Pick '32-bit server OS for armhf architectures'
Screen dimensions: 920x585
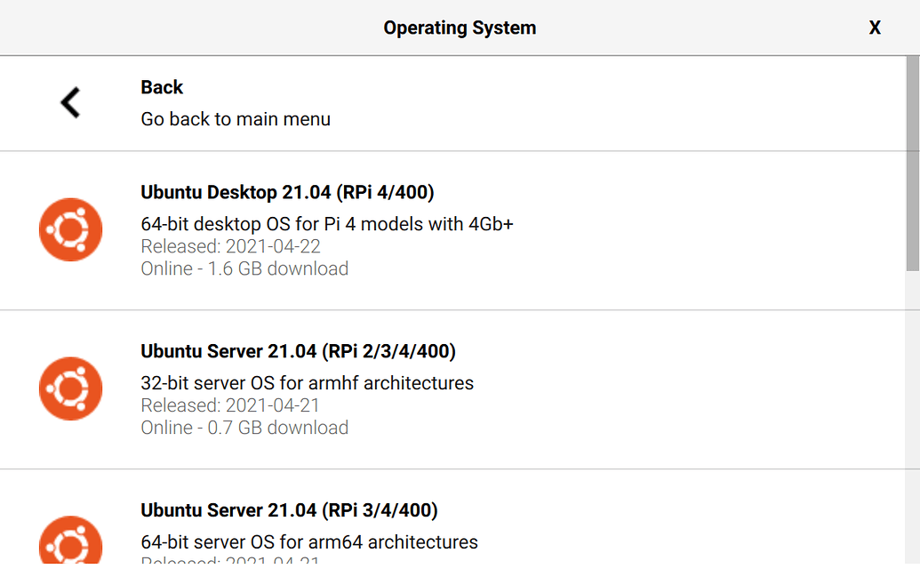click(x=308, y=383)
